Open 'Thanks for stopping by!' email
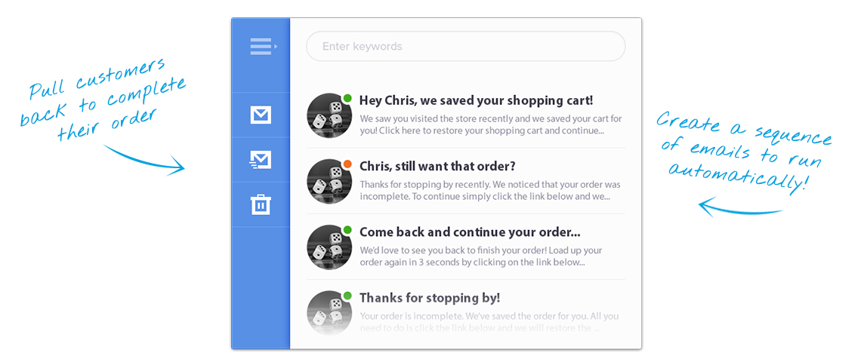The width and height of the screenshot is (861, 362). click(x=430, y=298)
